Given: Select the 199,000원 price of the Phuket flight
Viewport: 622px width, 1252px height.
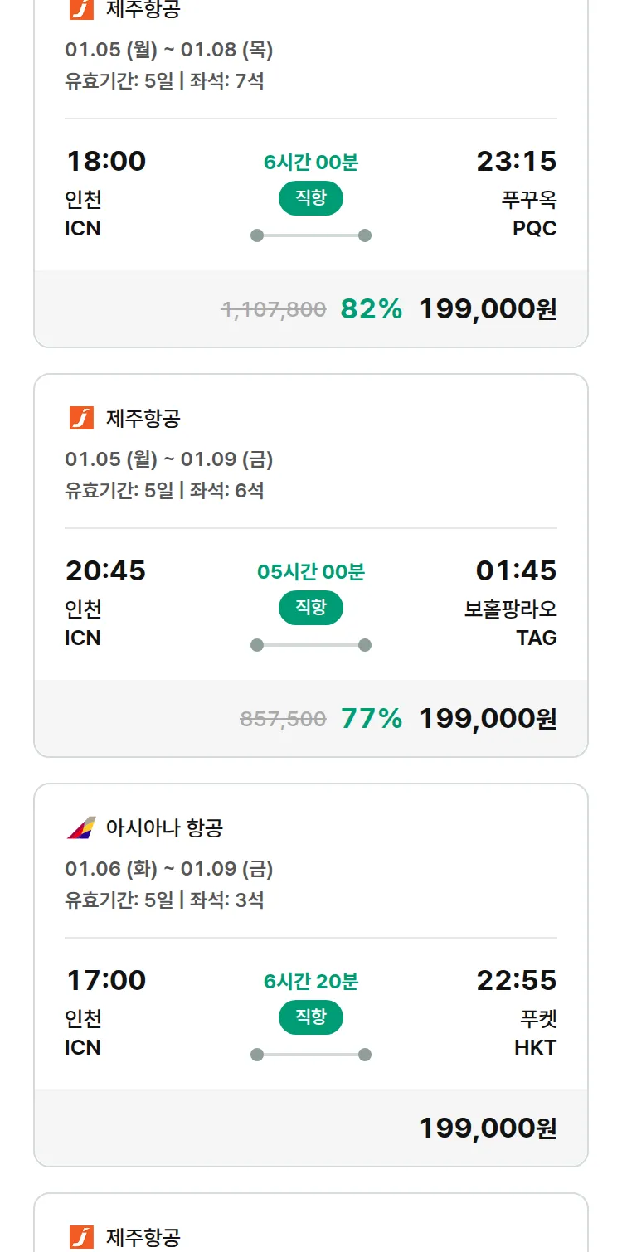Looking at the screenshot, I should [488, 1128].
